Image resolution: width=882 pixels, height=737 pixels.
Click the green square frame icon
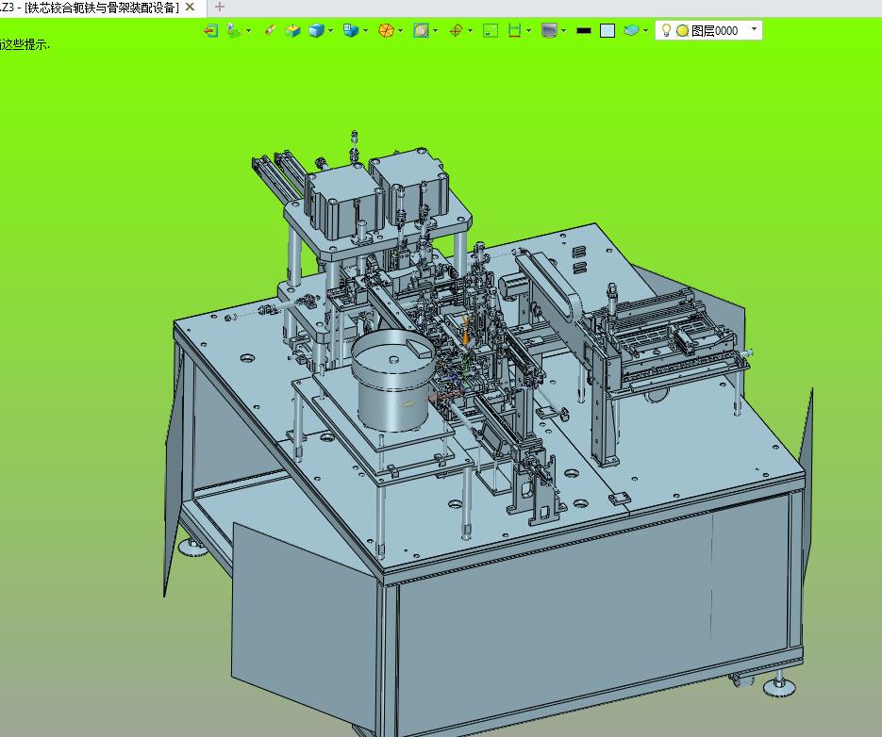491,30
